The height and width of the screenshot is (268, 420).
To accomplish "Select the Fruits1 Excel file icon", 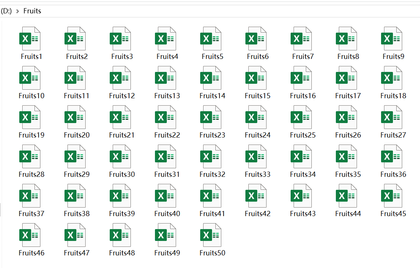I will coord(30,39).
